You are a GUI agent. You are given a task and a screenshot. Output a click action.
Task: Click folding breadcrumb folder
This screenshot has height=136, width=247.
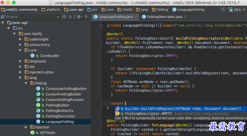(160, 9)
